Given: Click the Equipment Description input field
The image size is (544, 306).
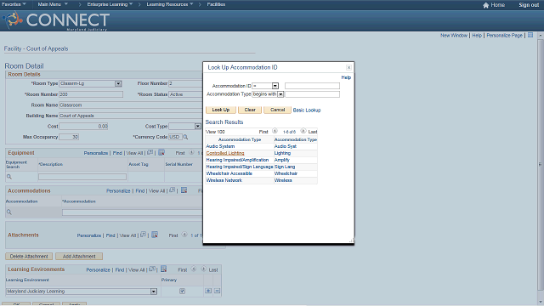Looking at the screenshot, I should [82, 177].
